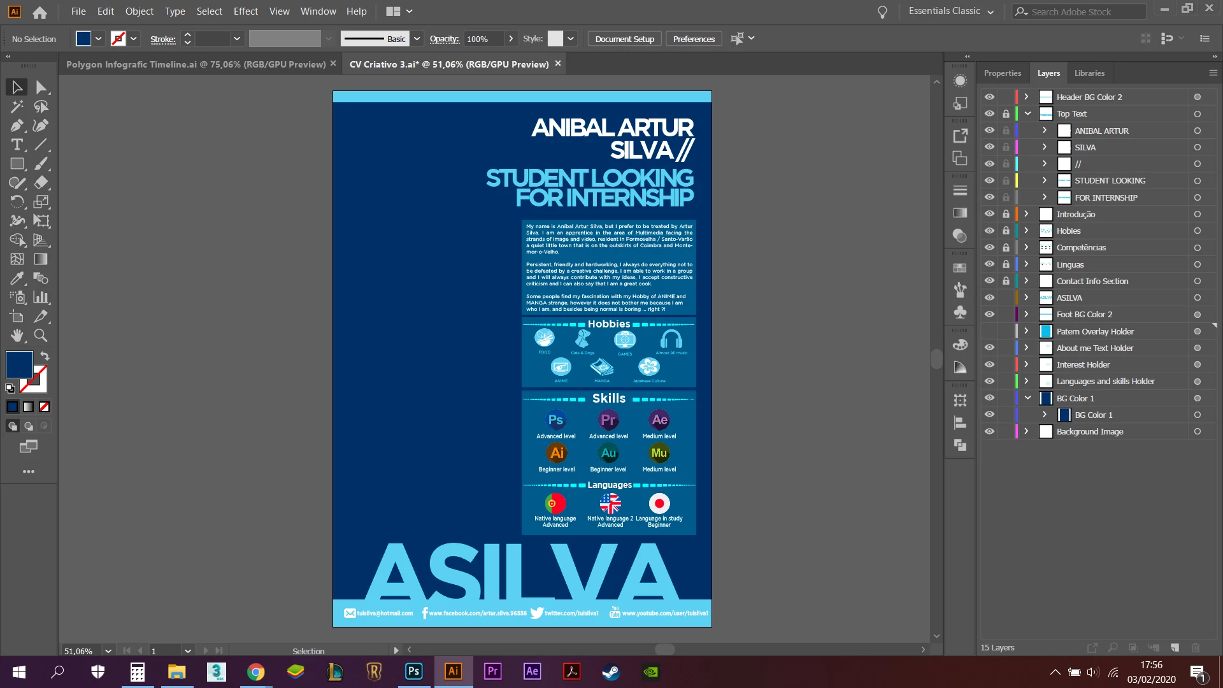Activate the Eyedropper tool
The height and width of the screenshot is (688, 1223).
tap(17, 278)
